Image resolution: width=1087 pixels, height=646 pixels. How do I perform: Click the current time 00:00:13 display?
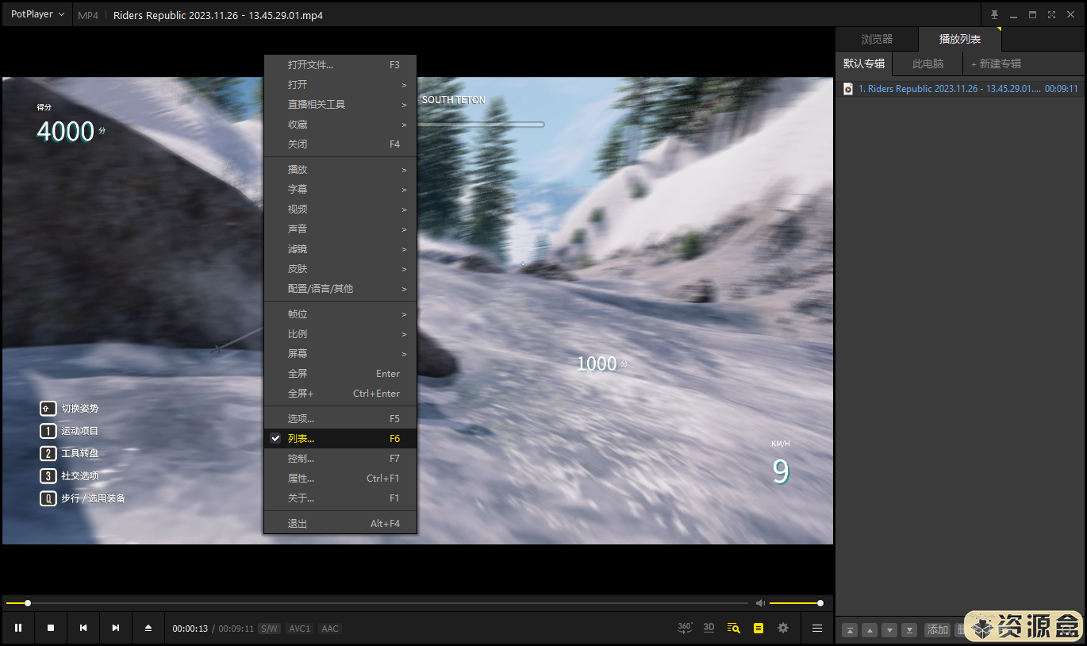pyautogui.click(x=190, y=629)
